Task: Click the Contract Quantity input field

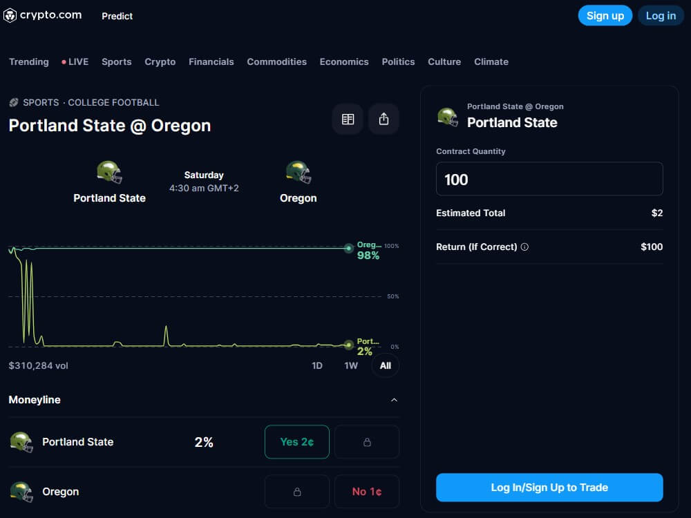Action: (x=549, y=179)
